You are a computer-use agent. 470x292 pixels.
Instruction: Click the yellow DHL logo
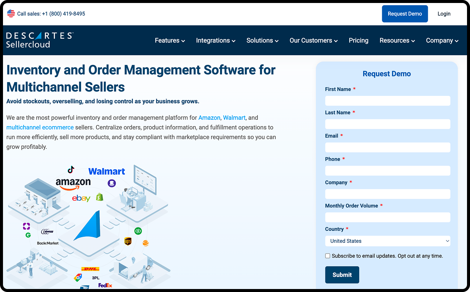90,269
